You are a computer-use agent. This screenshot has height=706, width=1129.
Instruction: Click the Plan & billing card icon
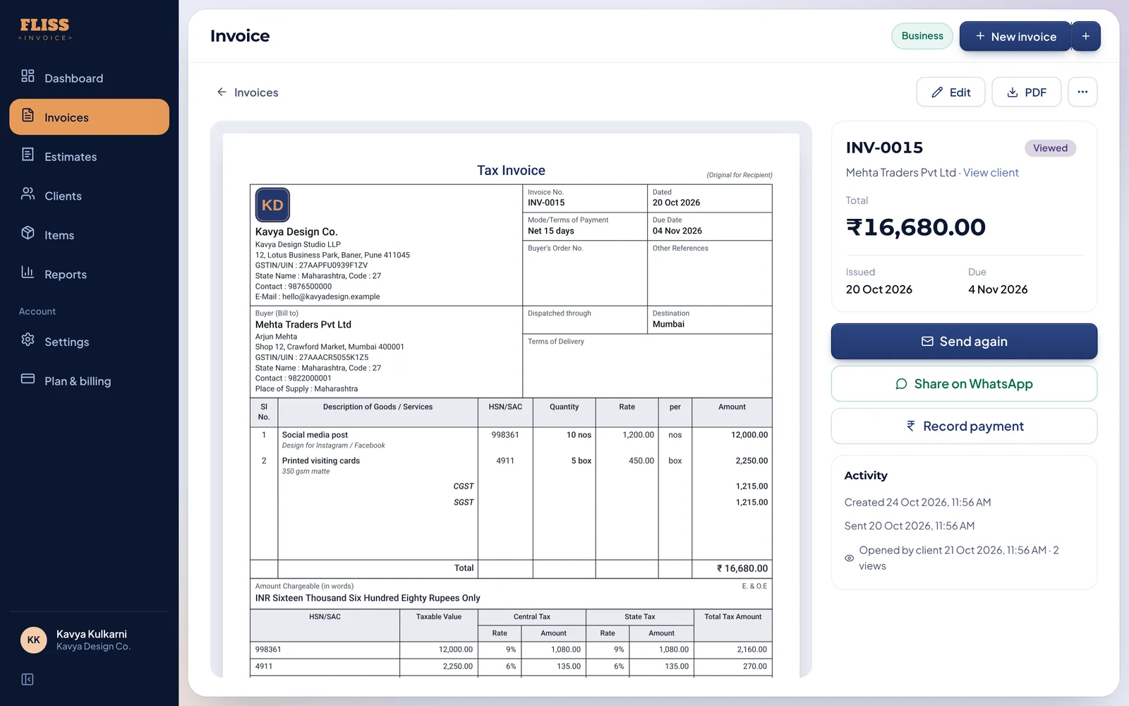pos(28,378)
